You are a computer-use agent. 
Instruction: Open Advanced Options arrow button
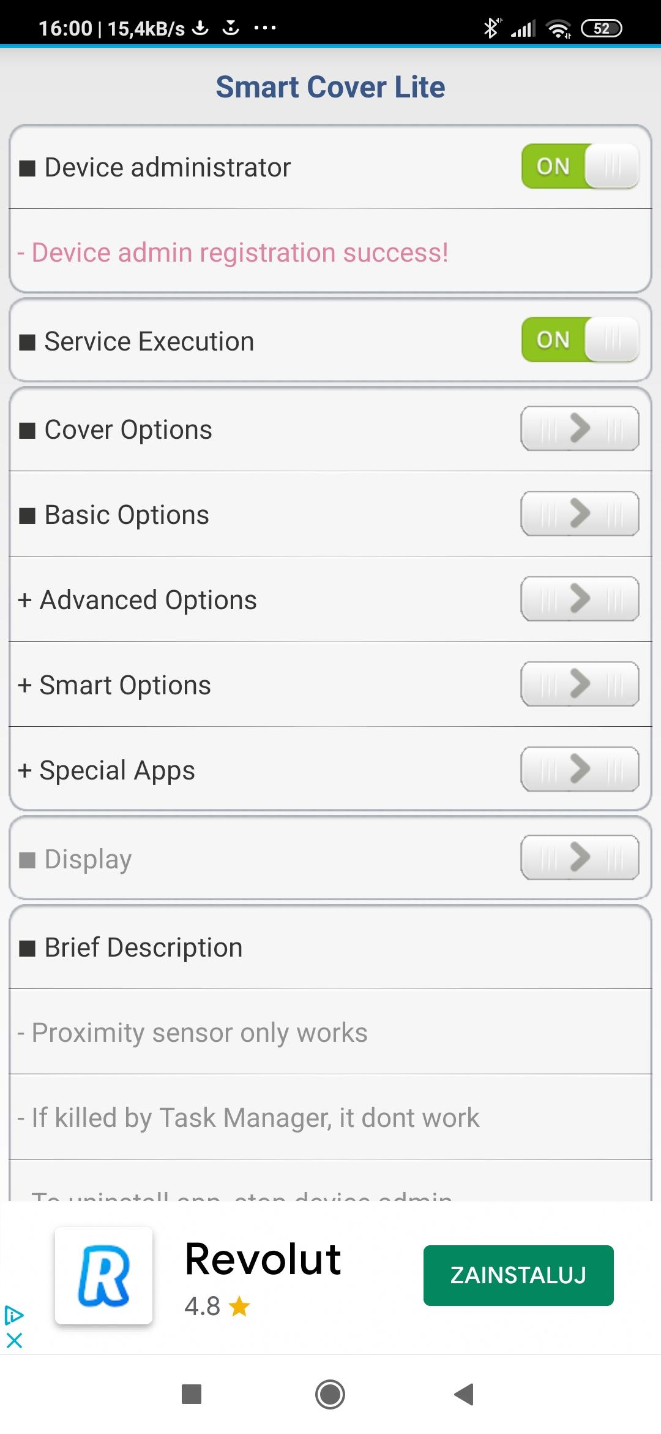580,599
